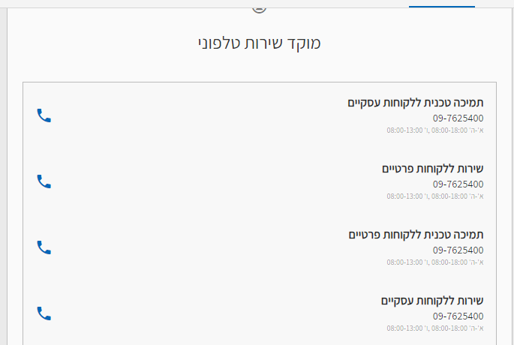Viewport: 514px width, 345px height.
Task: Click phone icon for תמיכה טכנית ללקוחות עסקיים
Action: (x=44, y=115)
